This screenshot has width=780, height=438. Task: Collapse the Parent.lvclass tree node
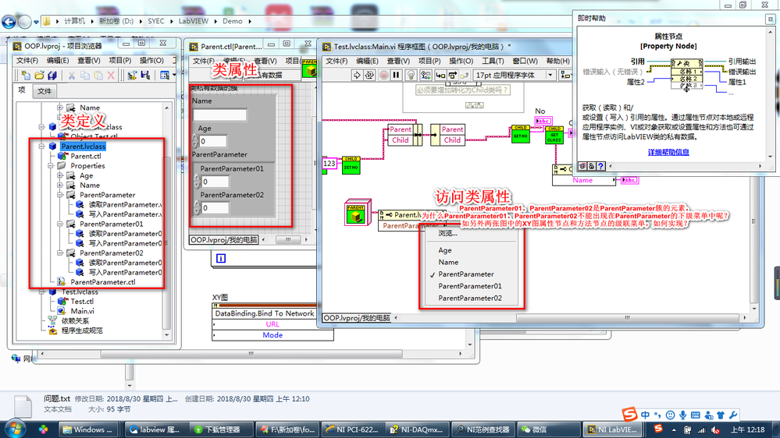42,147
